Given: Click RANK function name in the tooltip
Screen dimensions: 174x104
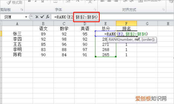Looking at the screenshot, I should (113, 40).
